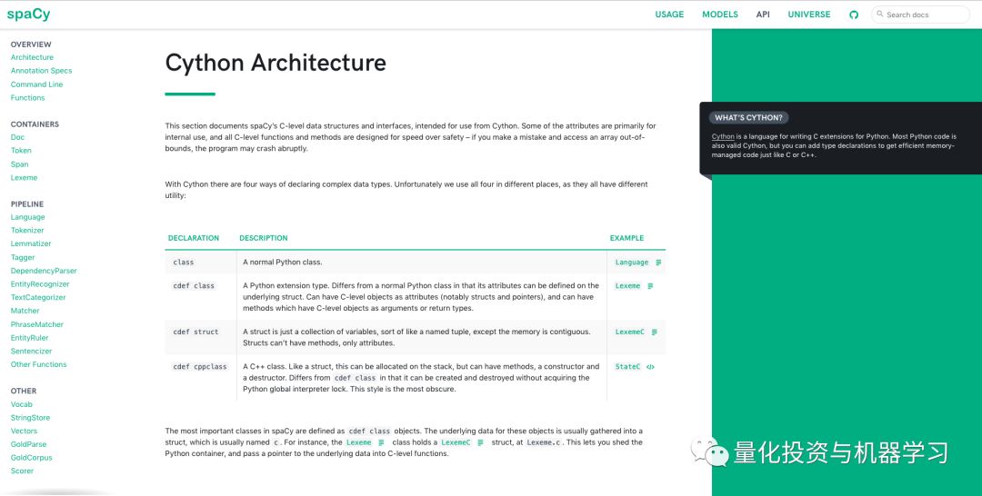Open Lemmatizer pipeline page
Screen dimensions: 982x496
click(31, 244)
